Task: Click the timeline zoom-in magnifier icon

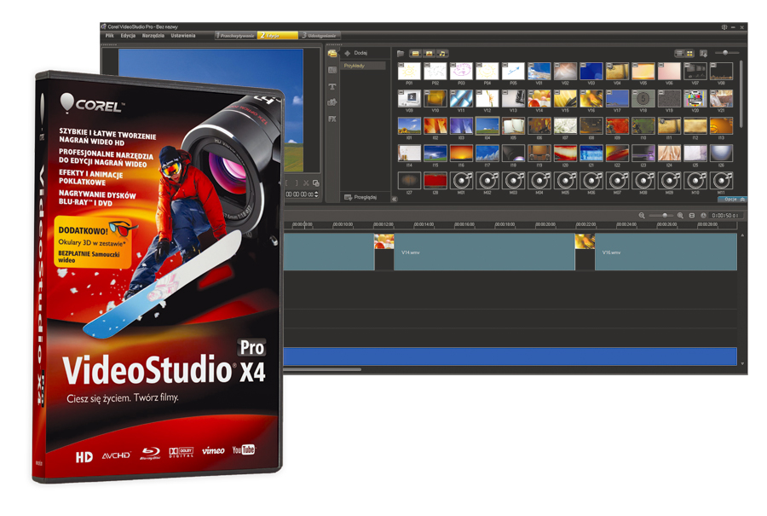Action: 680,216
